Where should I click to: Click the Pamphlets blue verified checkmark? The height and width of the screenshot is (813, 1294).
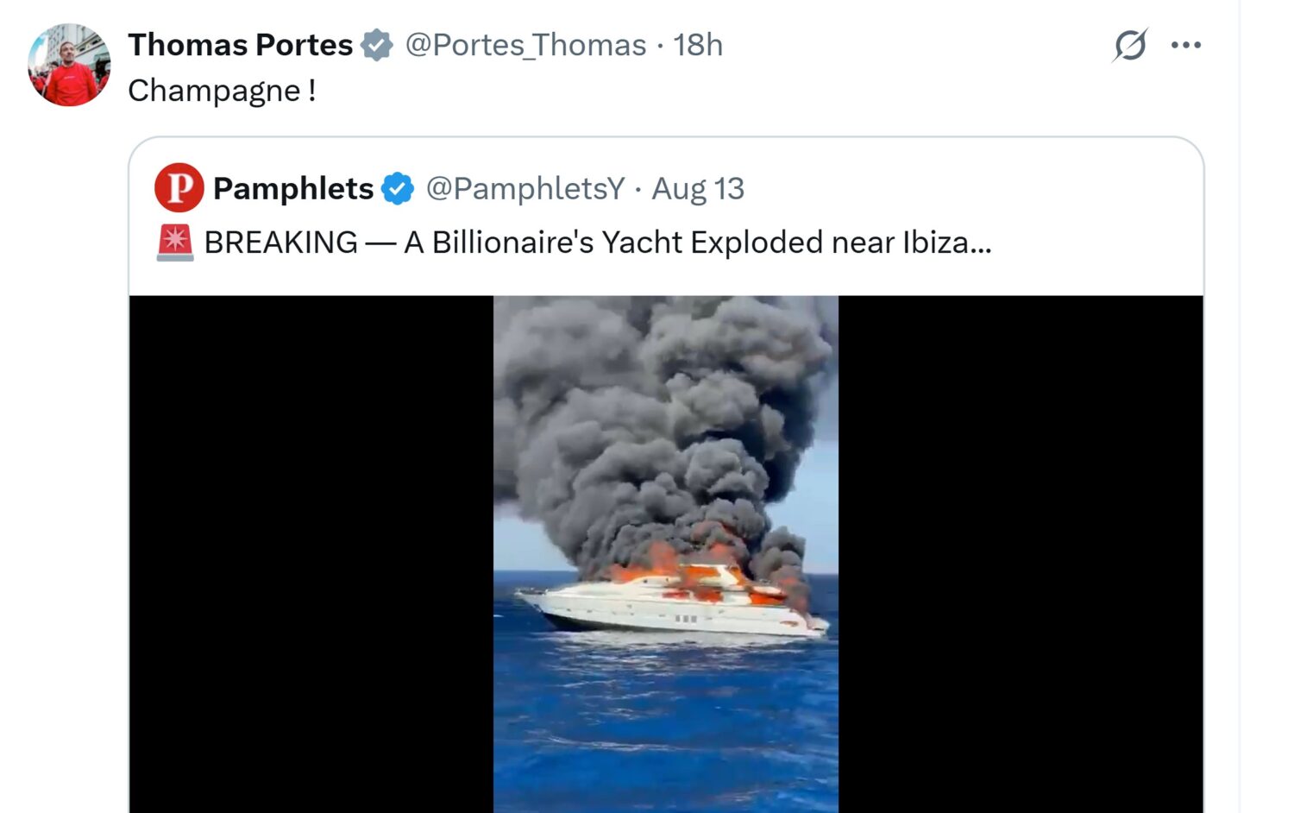tap(398, 188)
